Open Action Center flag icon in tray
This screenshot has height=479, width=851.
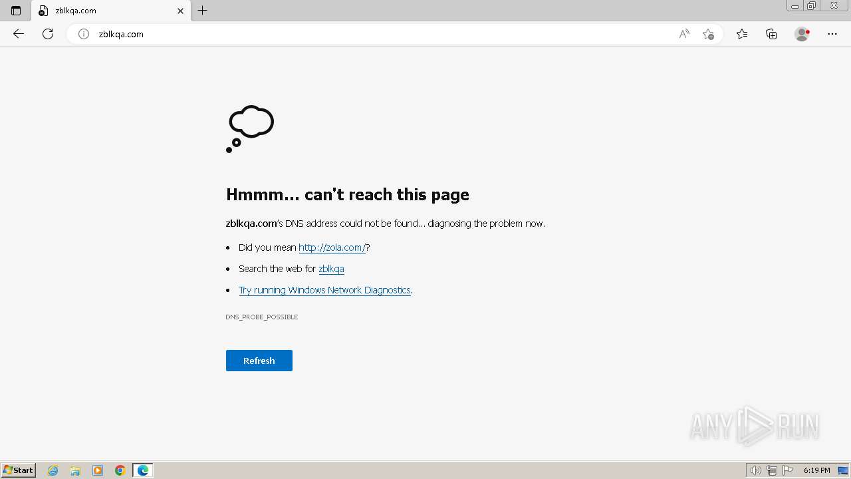coord(788,470)
